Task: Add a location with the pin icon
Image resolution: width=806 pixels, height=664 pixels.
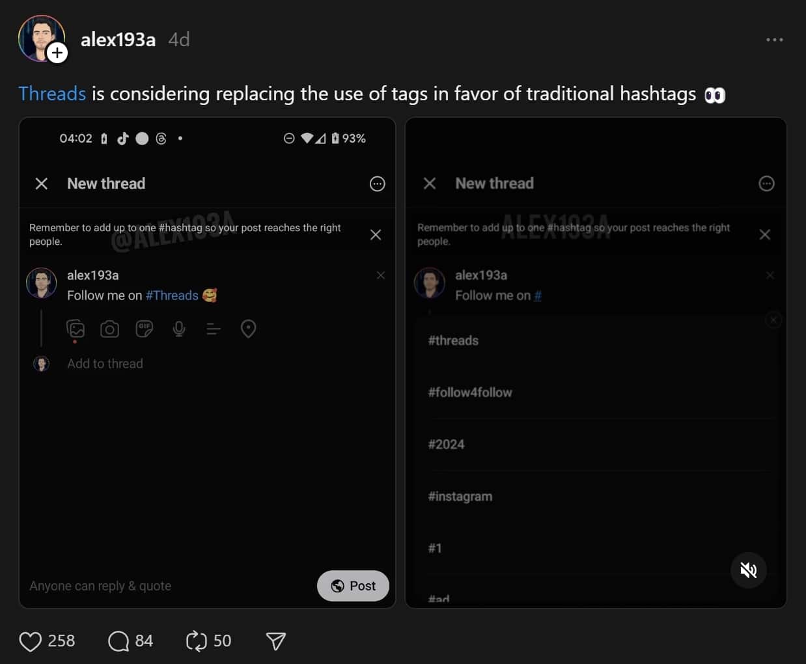Action: [248, 329]
